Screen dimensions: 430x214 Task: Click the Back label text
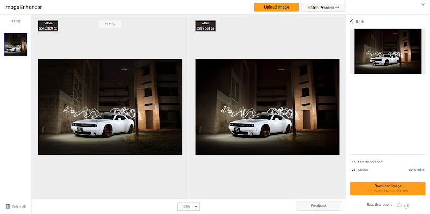tap(360, 22)
